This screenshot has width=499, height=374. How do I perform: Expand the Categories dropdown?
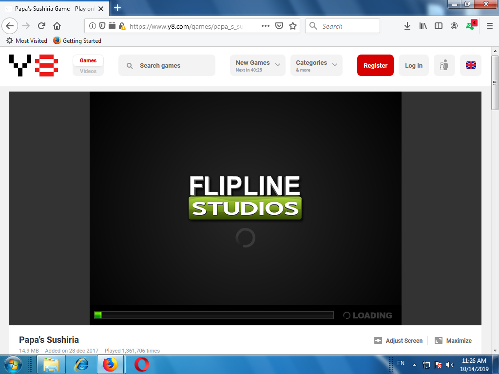(x=316, y=65)
